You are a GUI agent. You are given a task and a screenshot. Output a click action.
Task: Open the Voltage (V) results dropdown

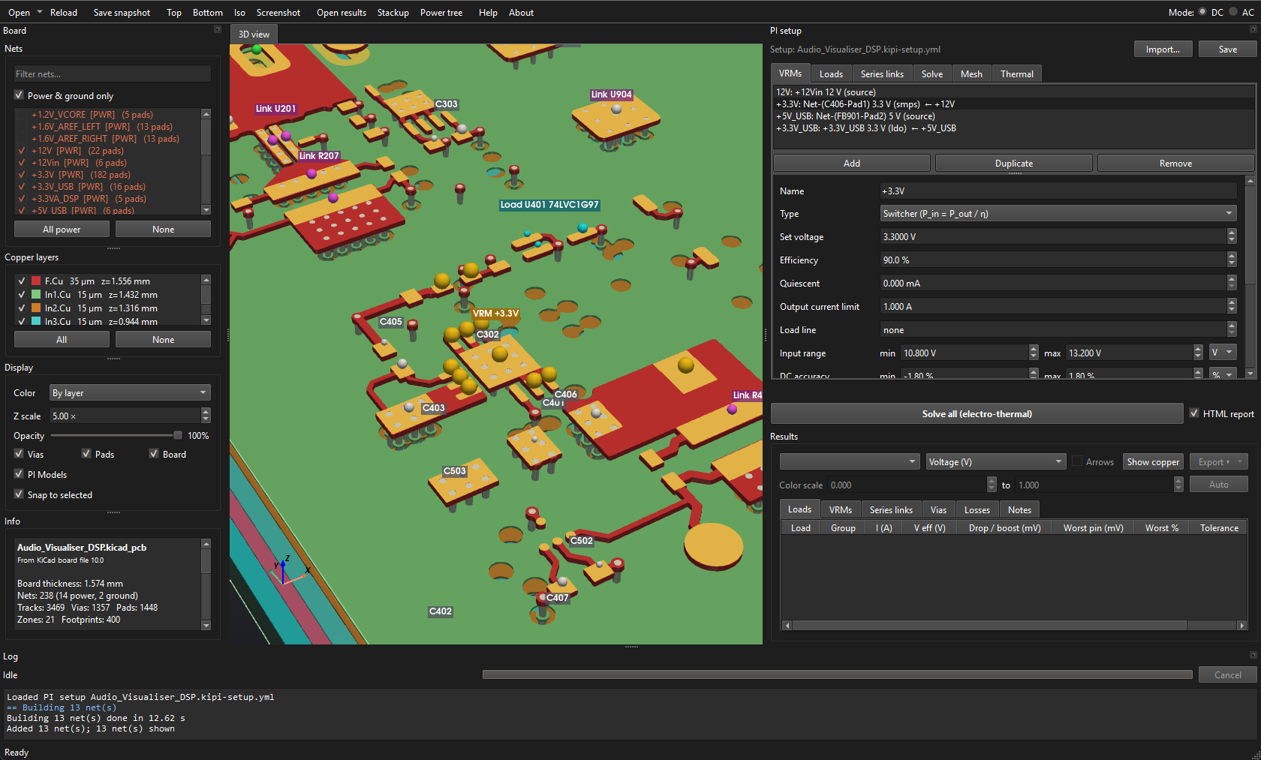tap(995, 461)
